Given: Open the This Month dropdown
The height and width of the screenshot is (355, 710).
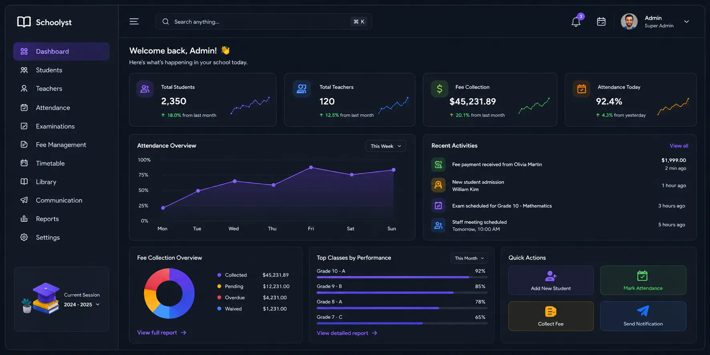Looking at the screenshot, I should [469, 258].
